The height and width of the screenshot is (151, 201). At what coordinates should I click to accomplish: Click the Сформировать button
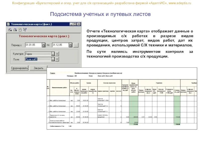click(x=19, y=68)
